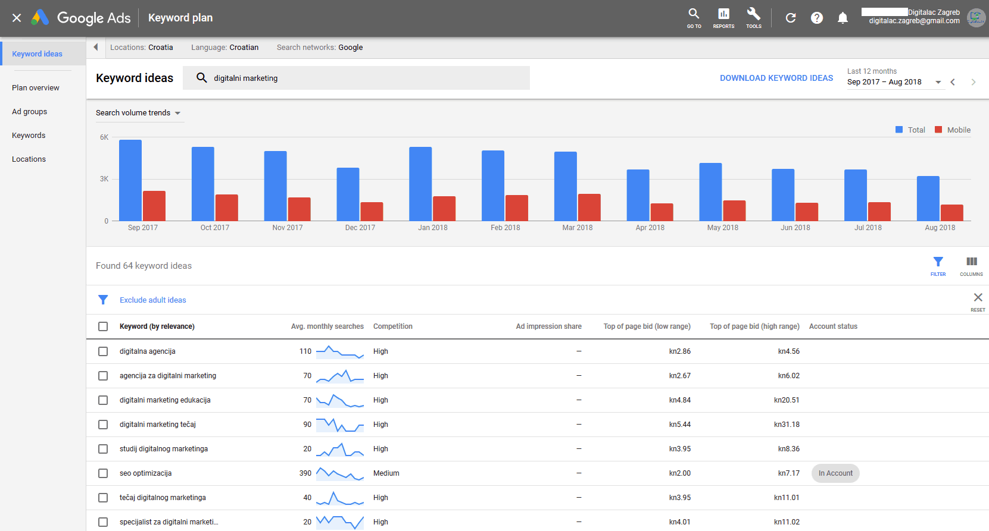Check the 'digitalna agencija' keyword checkbox
Viewport: 989px width, 531px height.
(x=103, y=351)
